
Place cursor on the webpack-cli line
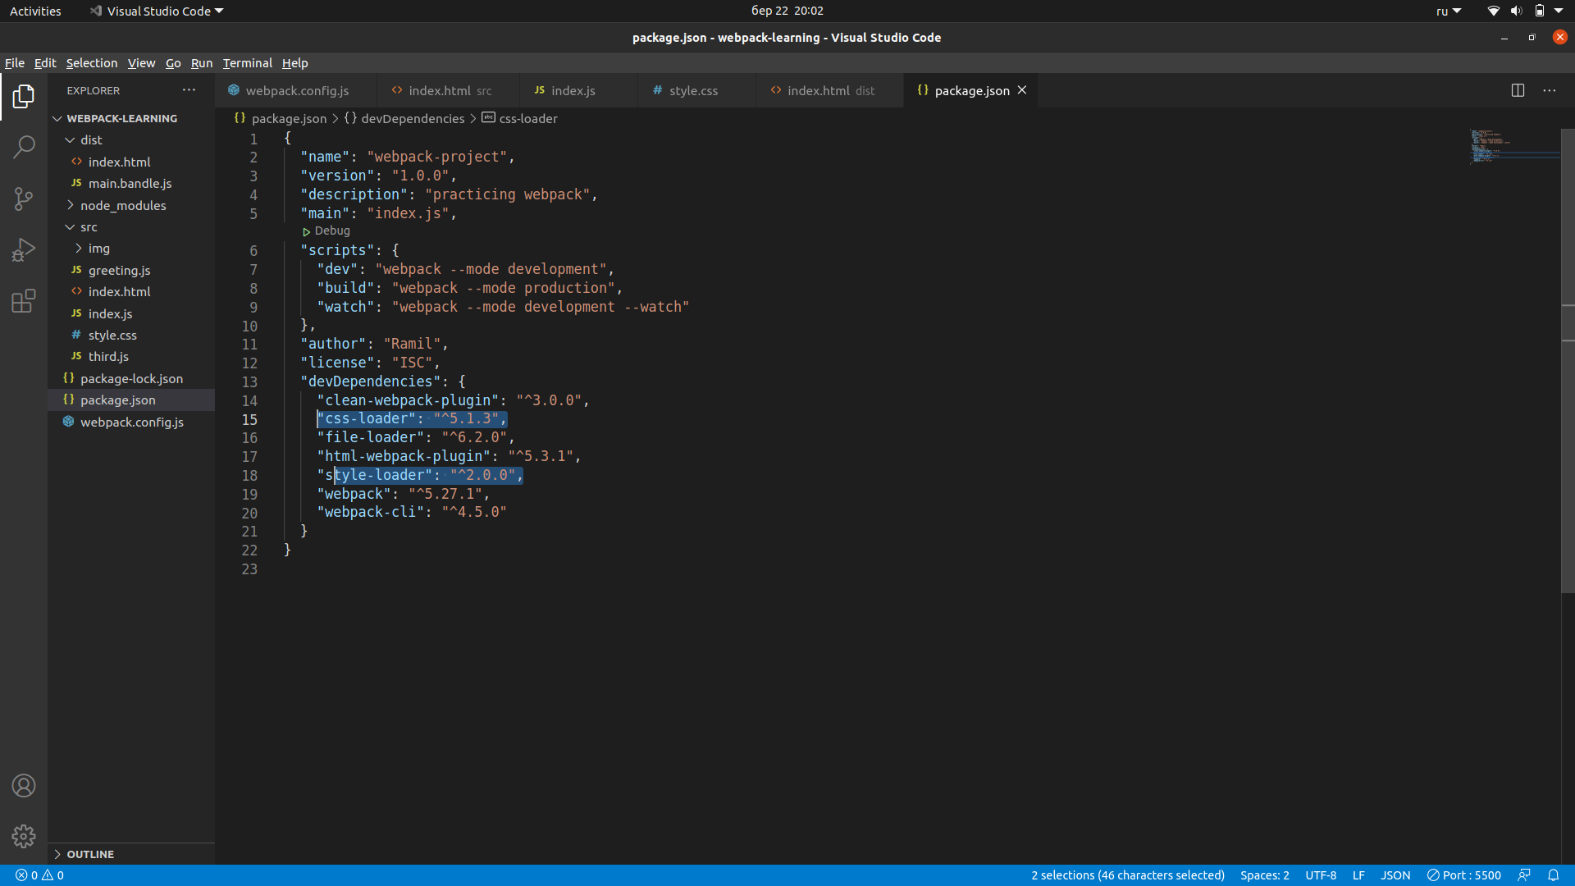[x=412, y=513]
